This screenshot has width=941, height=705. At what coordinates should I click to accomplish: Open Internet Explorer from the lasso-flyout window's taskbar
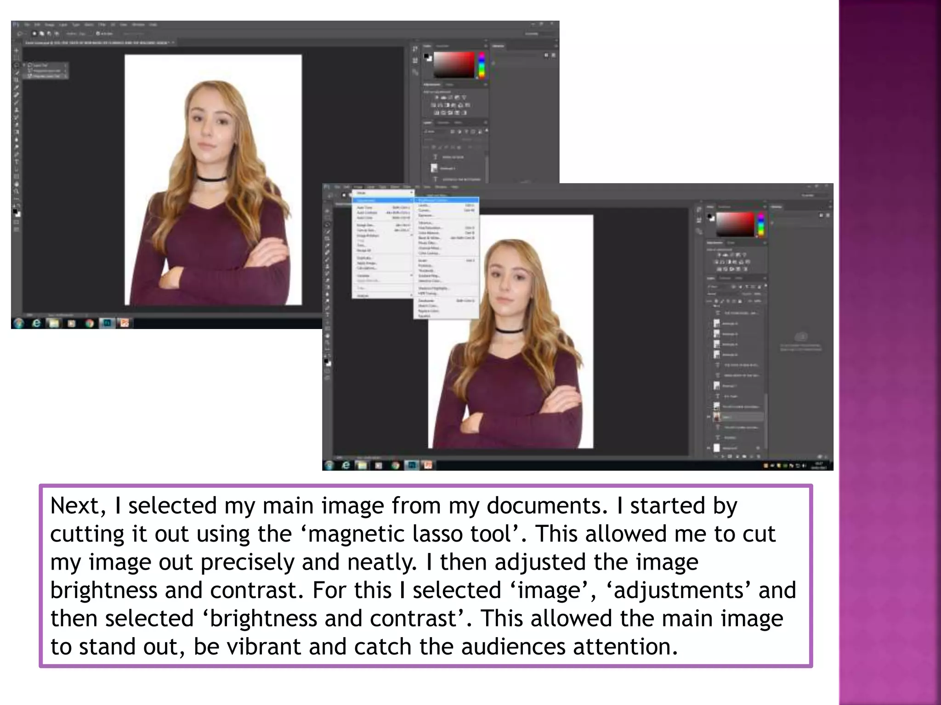coord(36,323)
